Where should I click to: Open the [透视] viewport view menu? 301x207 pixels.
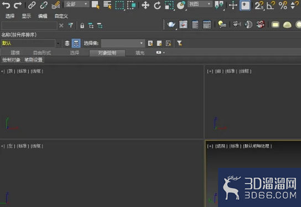coord(221,146)
